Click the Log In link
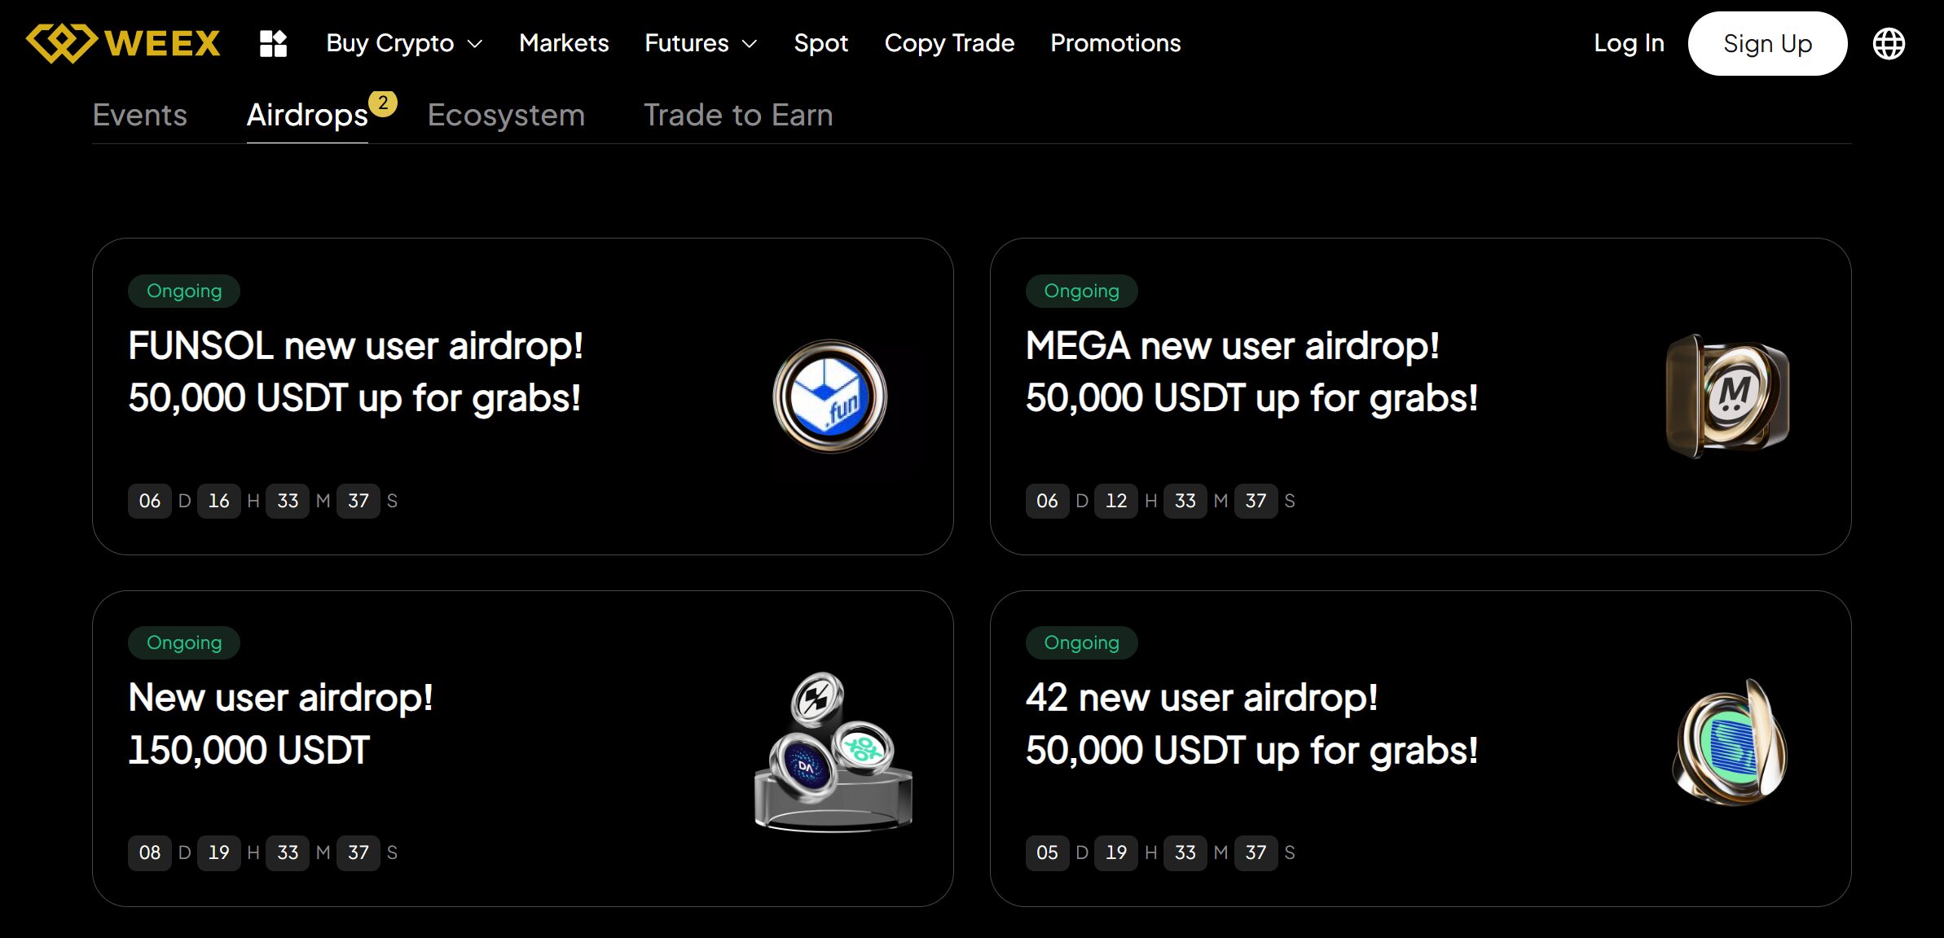The image size is (1944, 938). coord(1628,43)
